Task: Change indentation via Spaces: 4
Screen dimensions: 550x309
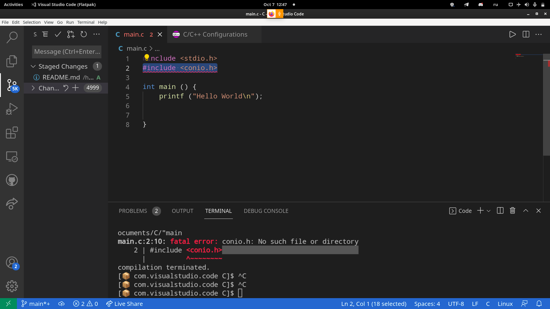Action: pos(427,304)
